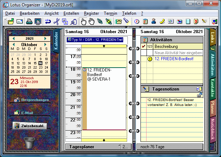Select day 23 in the October calendar
This screenshot has height=157, width=221.
pyautogui.click(x=41, y=68)
